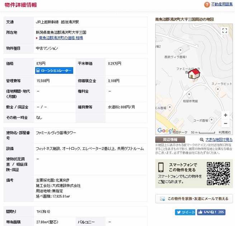The width and height of the screenshot is (235, 226).
Task: Click the mail envelope icon on share button
Action: [162, 199]
